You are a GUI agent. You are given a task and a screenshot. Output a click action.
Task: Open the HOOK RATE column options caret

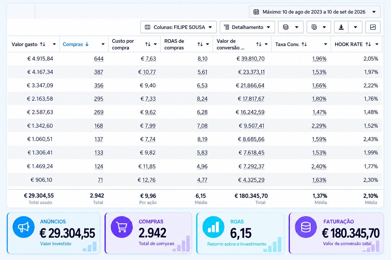tap(377, 44)
